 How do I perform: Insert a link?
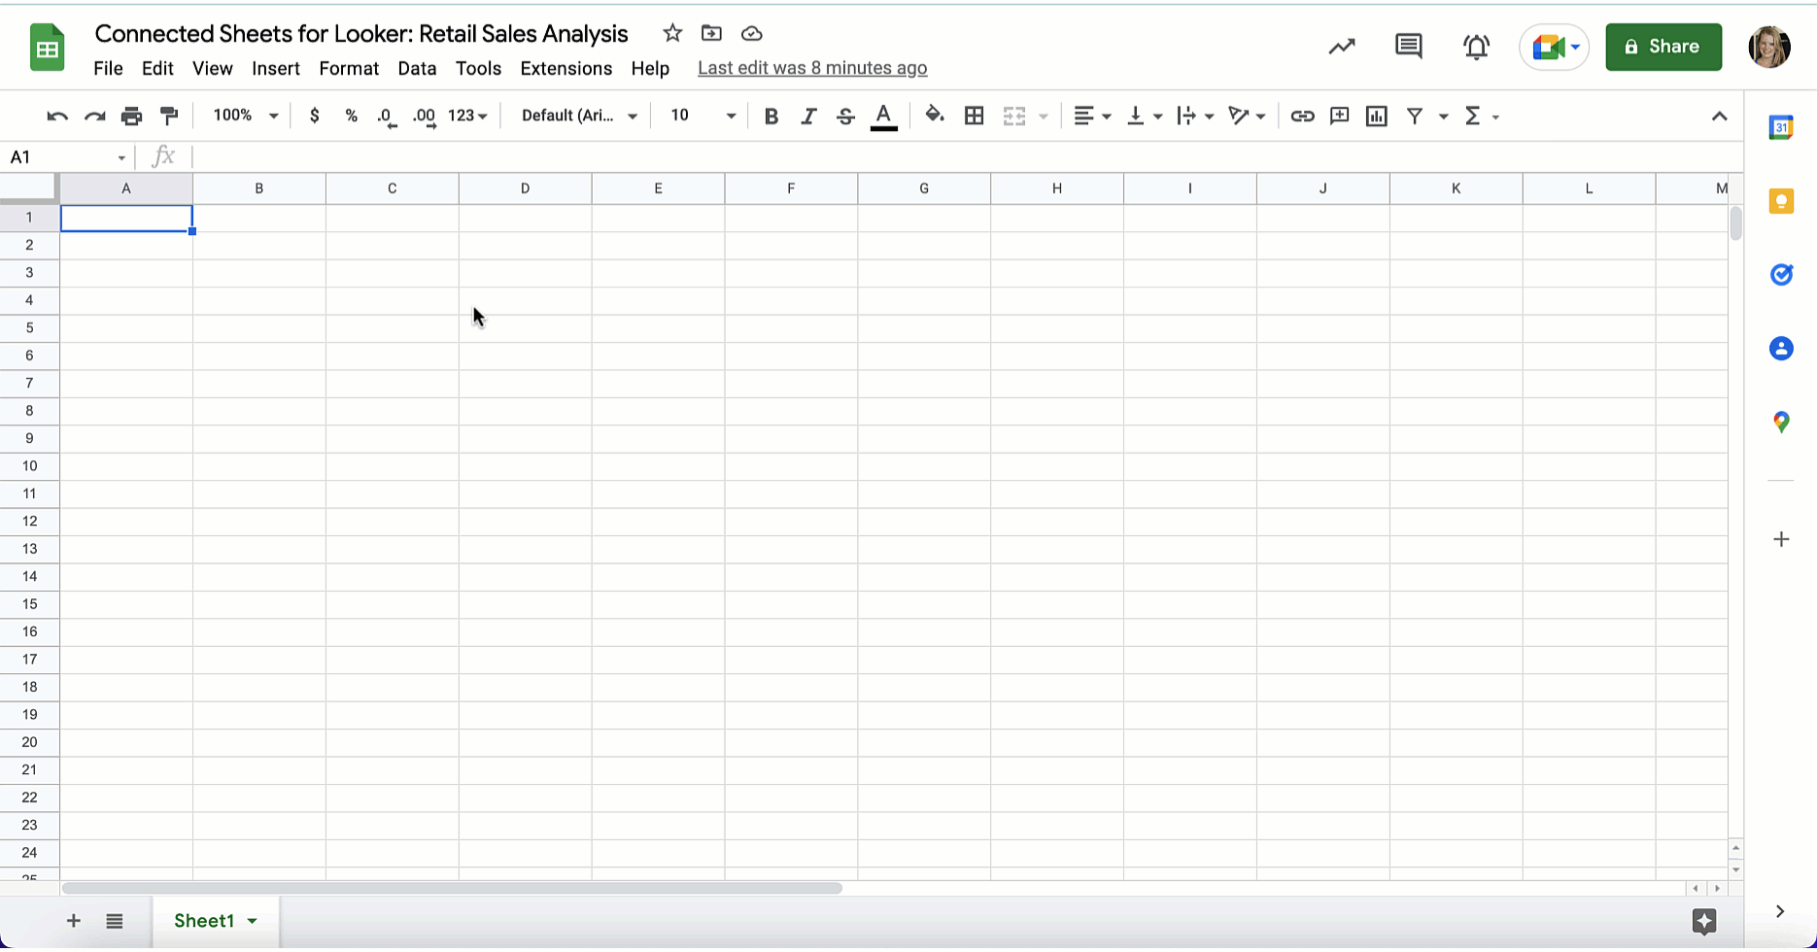click(x=1302, y=116)
